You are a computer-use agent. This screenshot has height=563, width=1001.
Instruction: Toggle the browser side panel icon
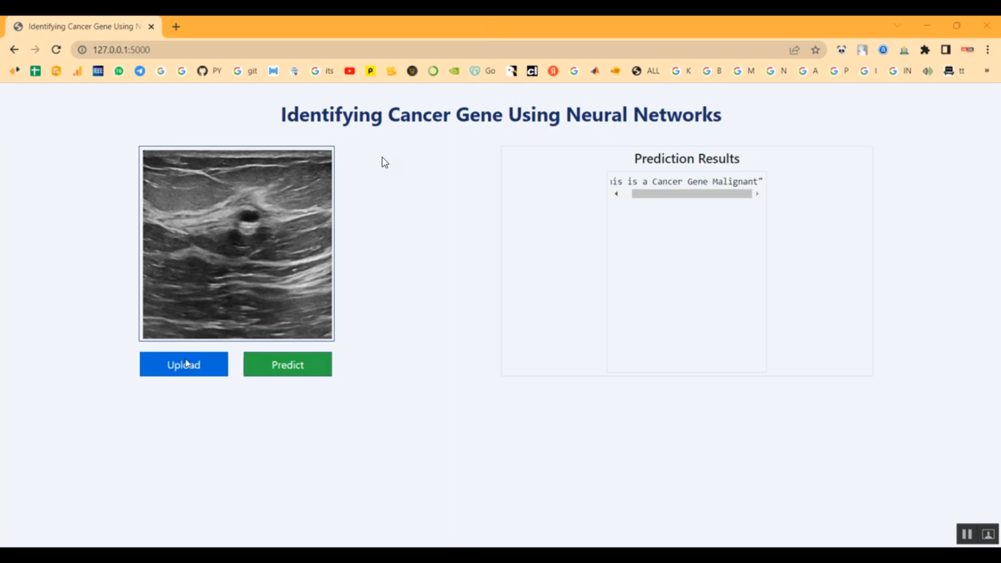[946, 50]
